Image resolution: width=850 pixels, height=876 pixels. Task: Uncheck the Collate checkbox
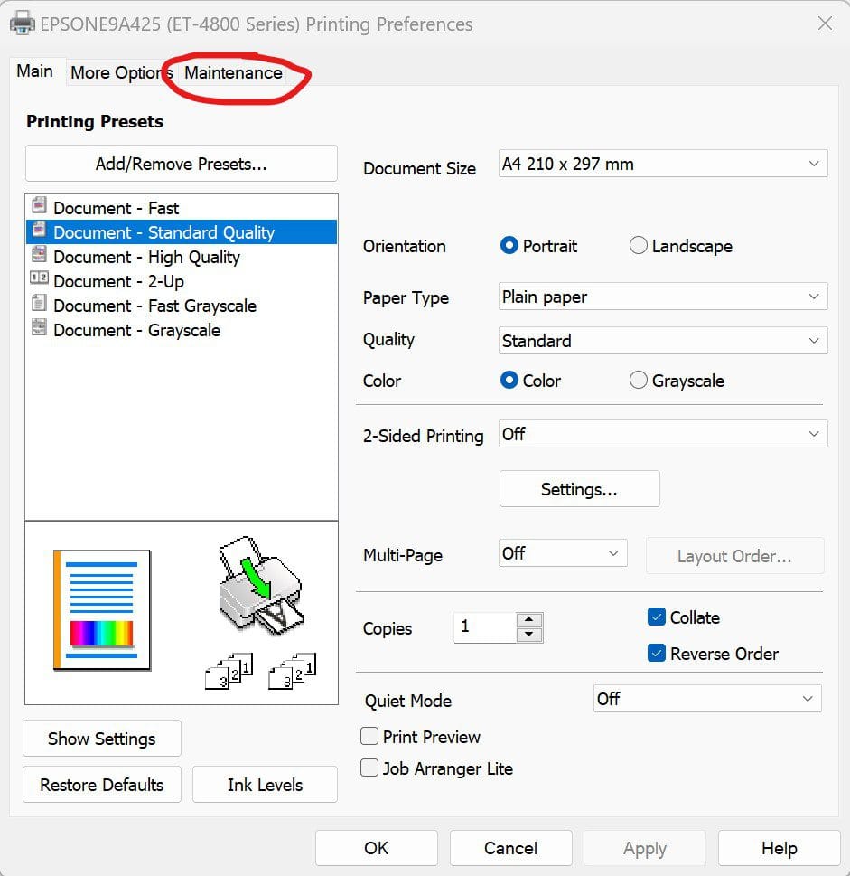[x=657, y=617]
